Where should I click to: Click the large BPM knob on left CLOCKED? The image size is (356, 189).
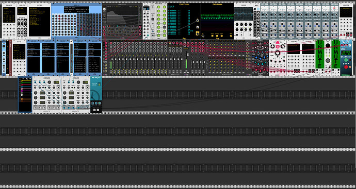(x=49, y=82)
